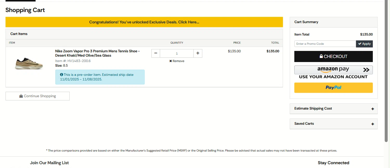Viewport: 390px width, 168px height.
Task: Expand Estimate Shipping Cost panel
Action: coord(334,109)
